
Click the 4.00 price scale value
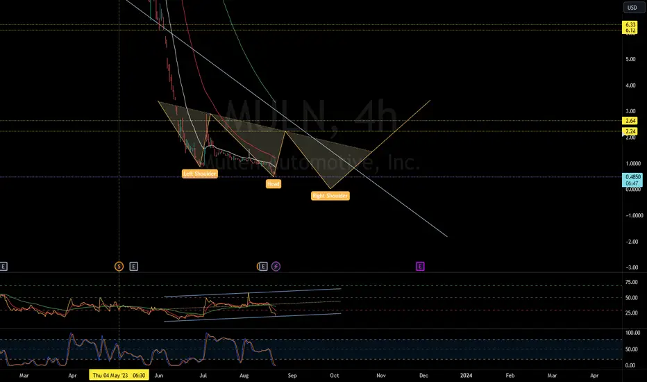click(x=630, y=85)
